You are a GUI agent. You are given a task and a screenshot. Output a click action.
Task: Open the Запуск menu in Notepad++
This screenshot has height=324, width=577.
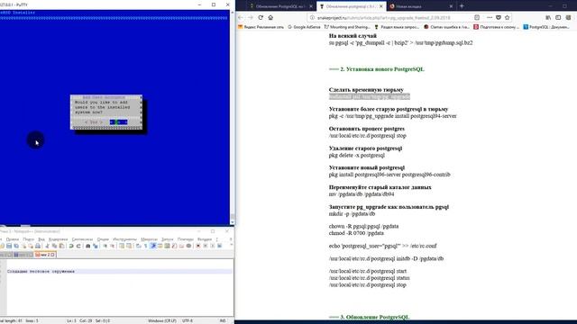pos(168,239)
